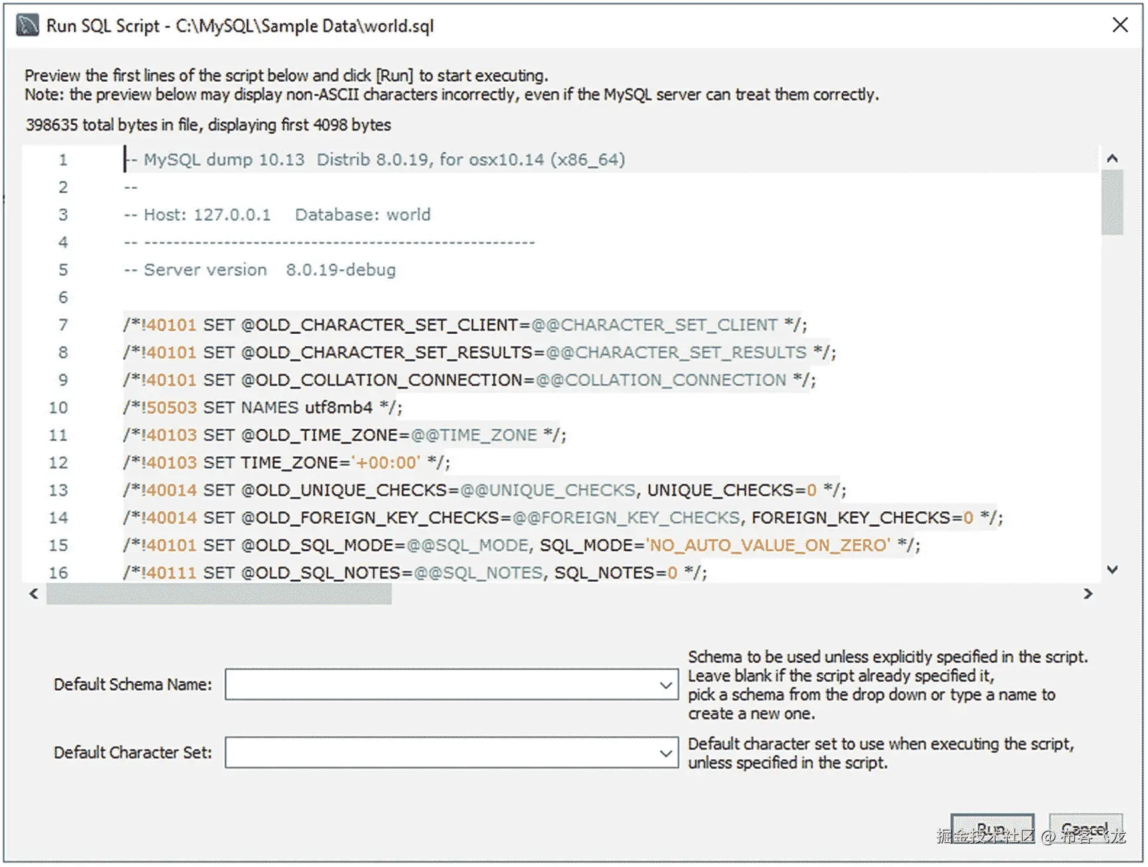Click the Server version comment line
1148x867 pixels.
[260, 269]
